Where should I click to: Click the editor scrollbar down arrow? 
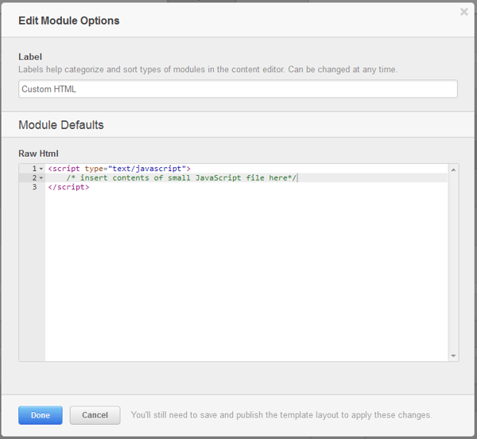[453, 355]
